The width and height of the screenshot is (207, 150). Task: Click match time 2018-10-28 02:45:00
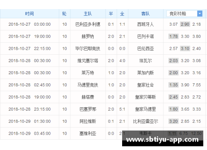tap(29, 85)
